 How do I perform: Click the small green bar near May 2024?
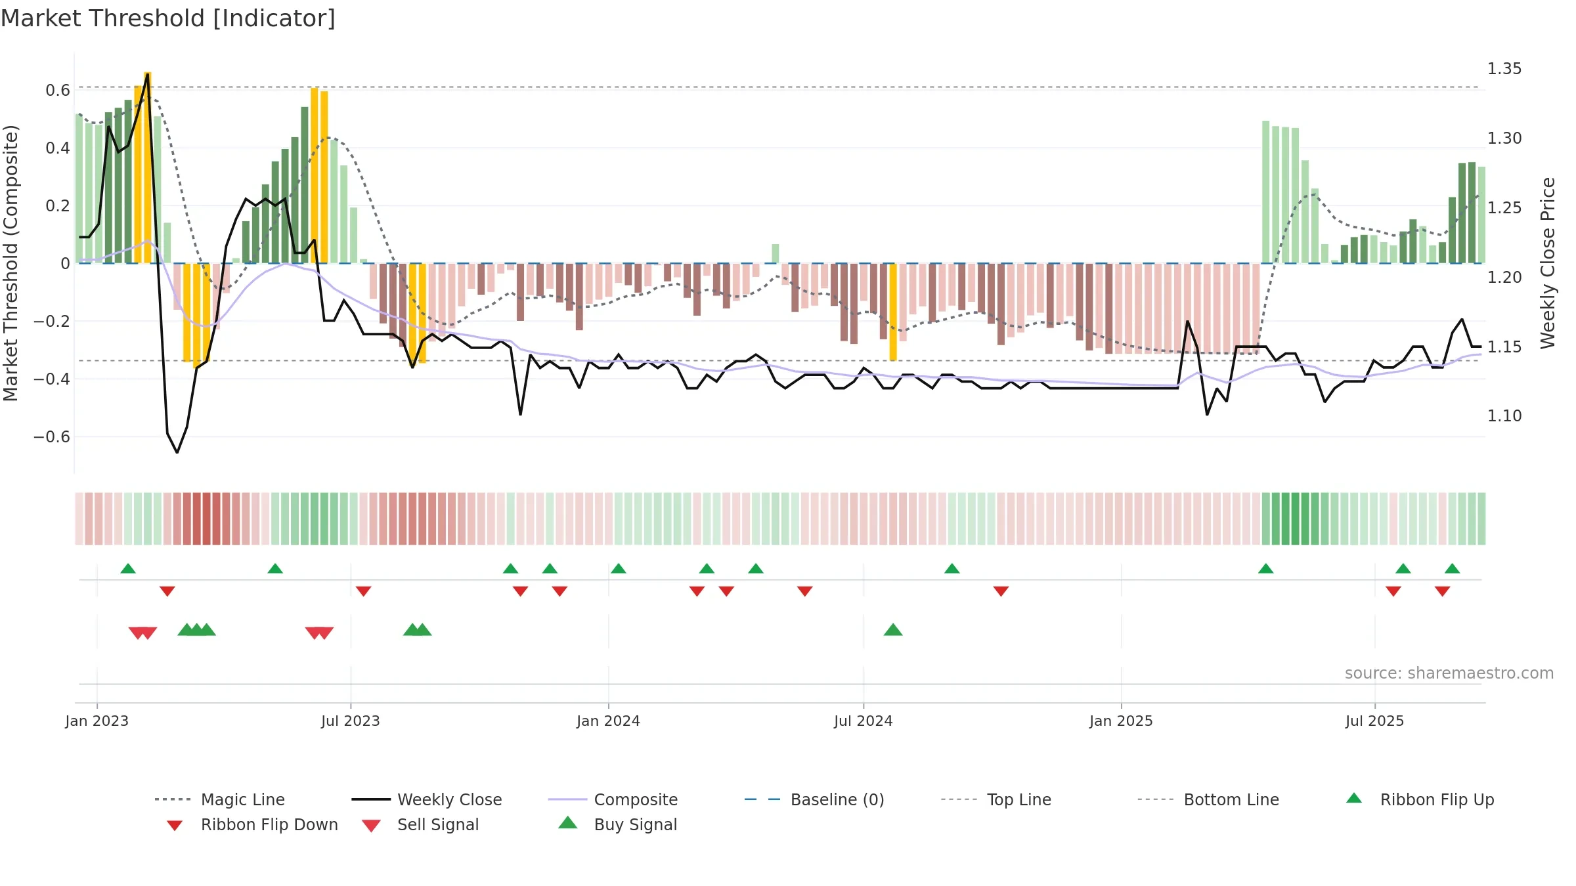pos(776,254)
